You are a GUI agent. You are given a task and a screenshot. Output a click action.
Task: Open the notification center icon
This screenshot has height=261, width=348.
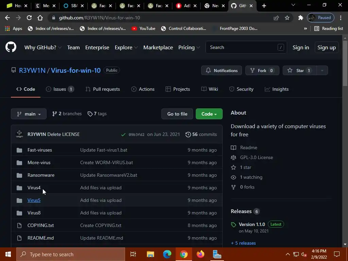pos(337,254)
